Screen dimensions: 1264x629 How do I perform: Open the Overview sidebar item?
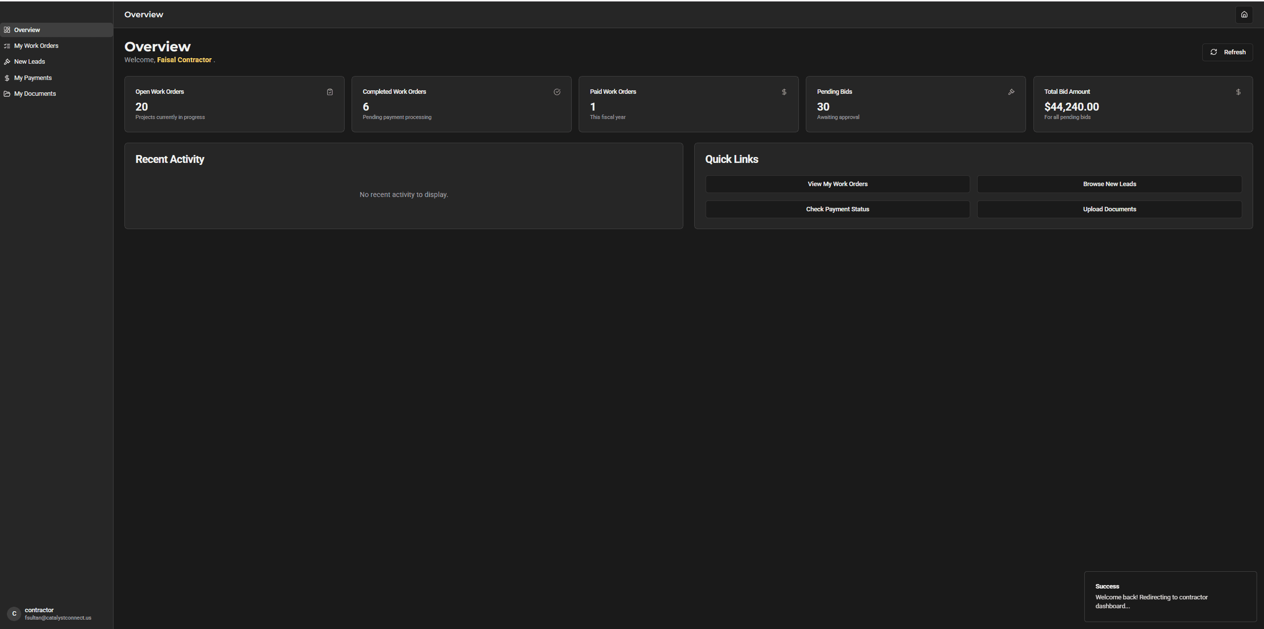click(56, 30)
